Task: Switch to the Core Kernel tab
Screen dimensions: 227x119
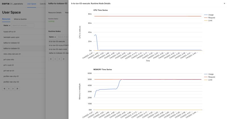Action: 43,4
